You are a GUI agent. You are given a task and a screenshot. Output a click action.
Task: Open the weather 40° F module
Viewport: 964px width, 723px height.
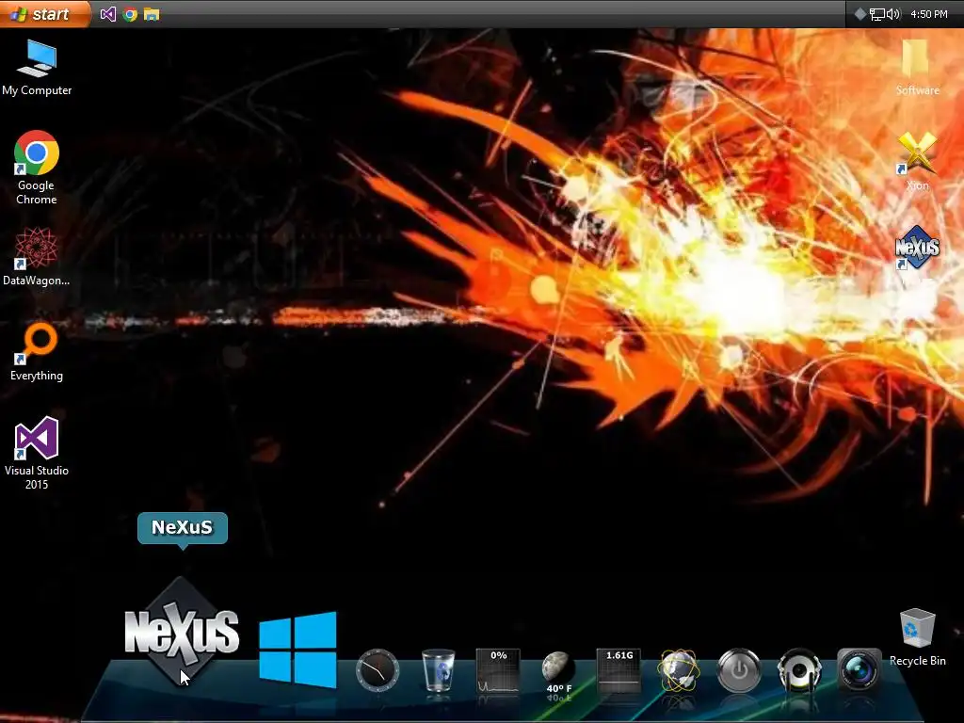(x=558, y=672)
